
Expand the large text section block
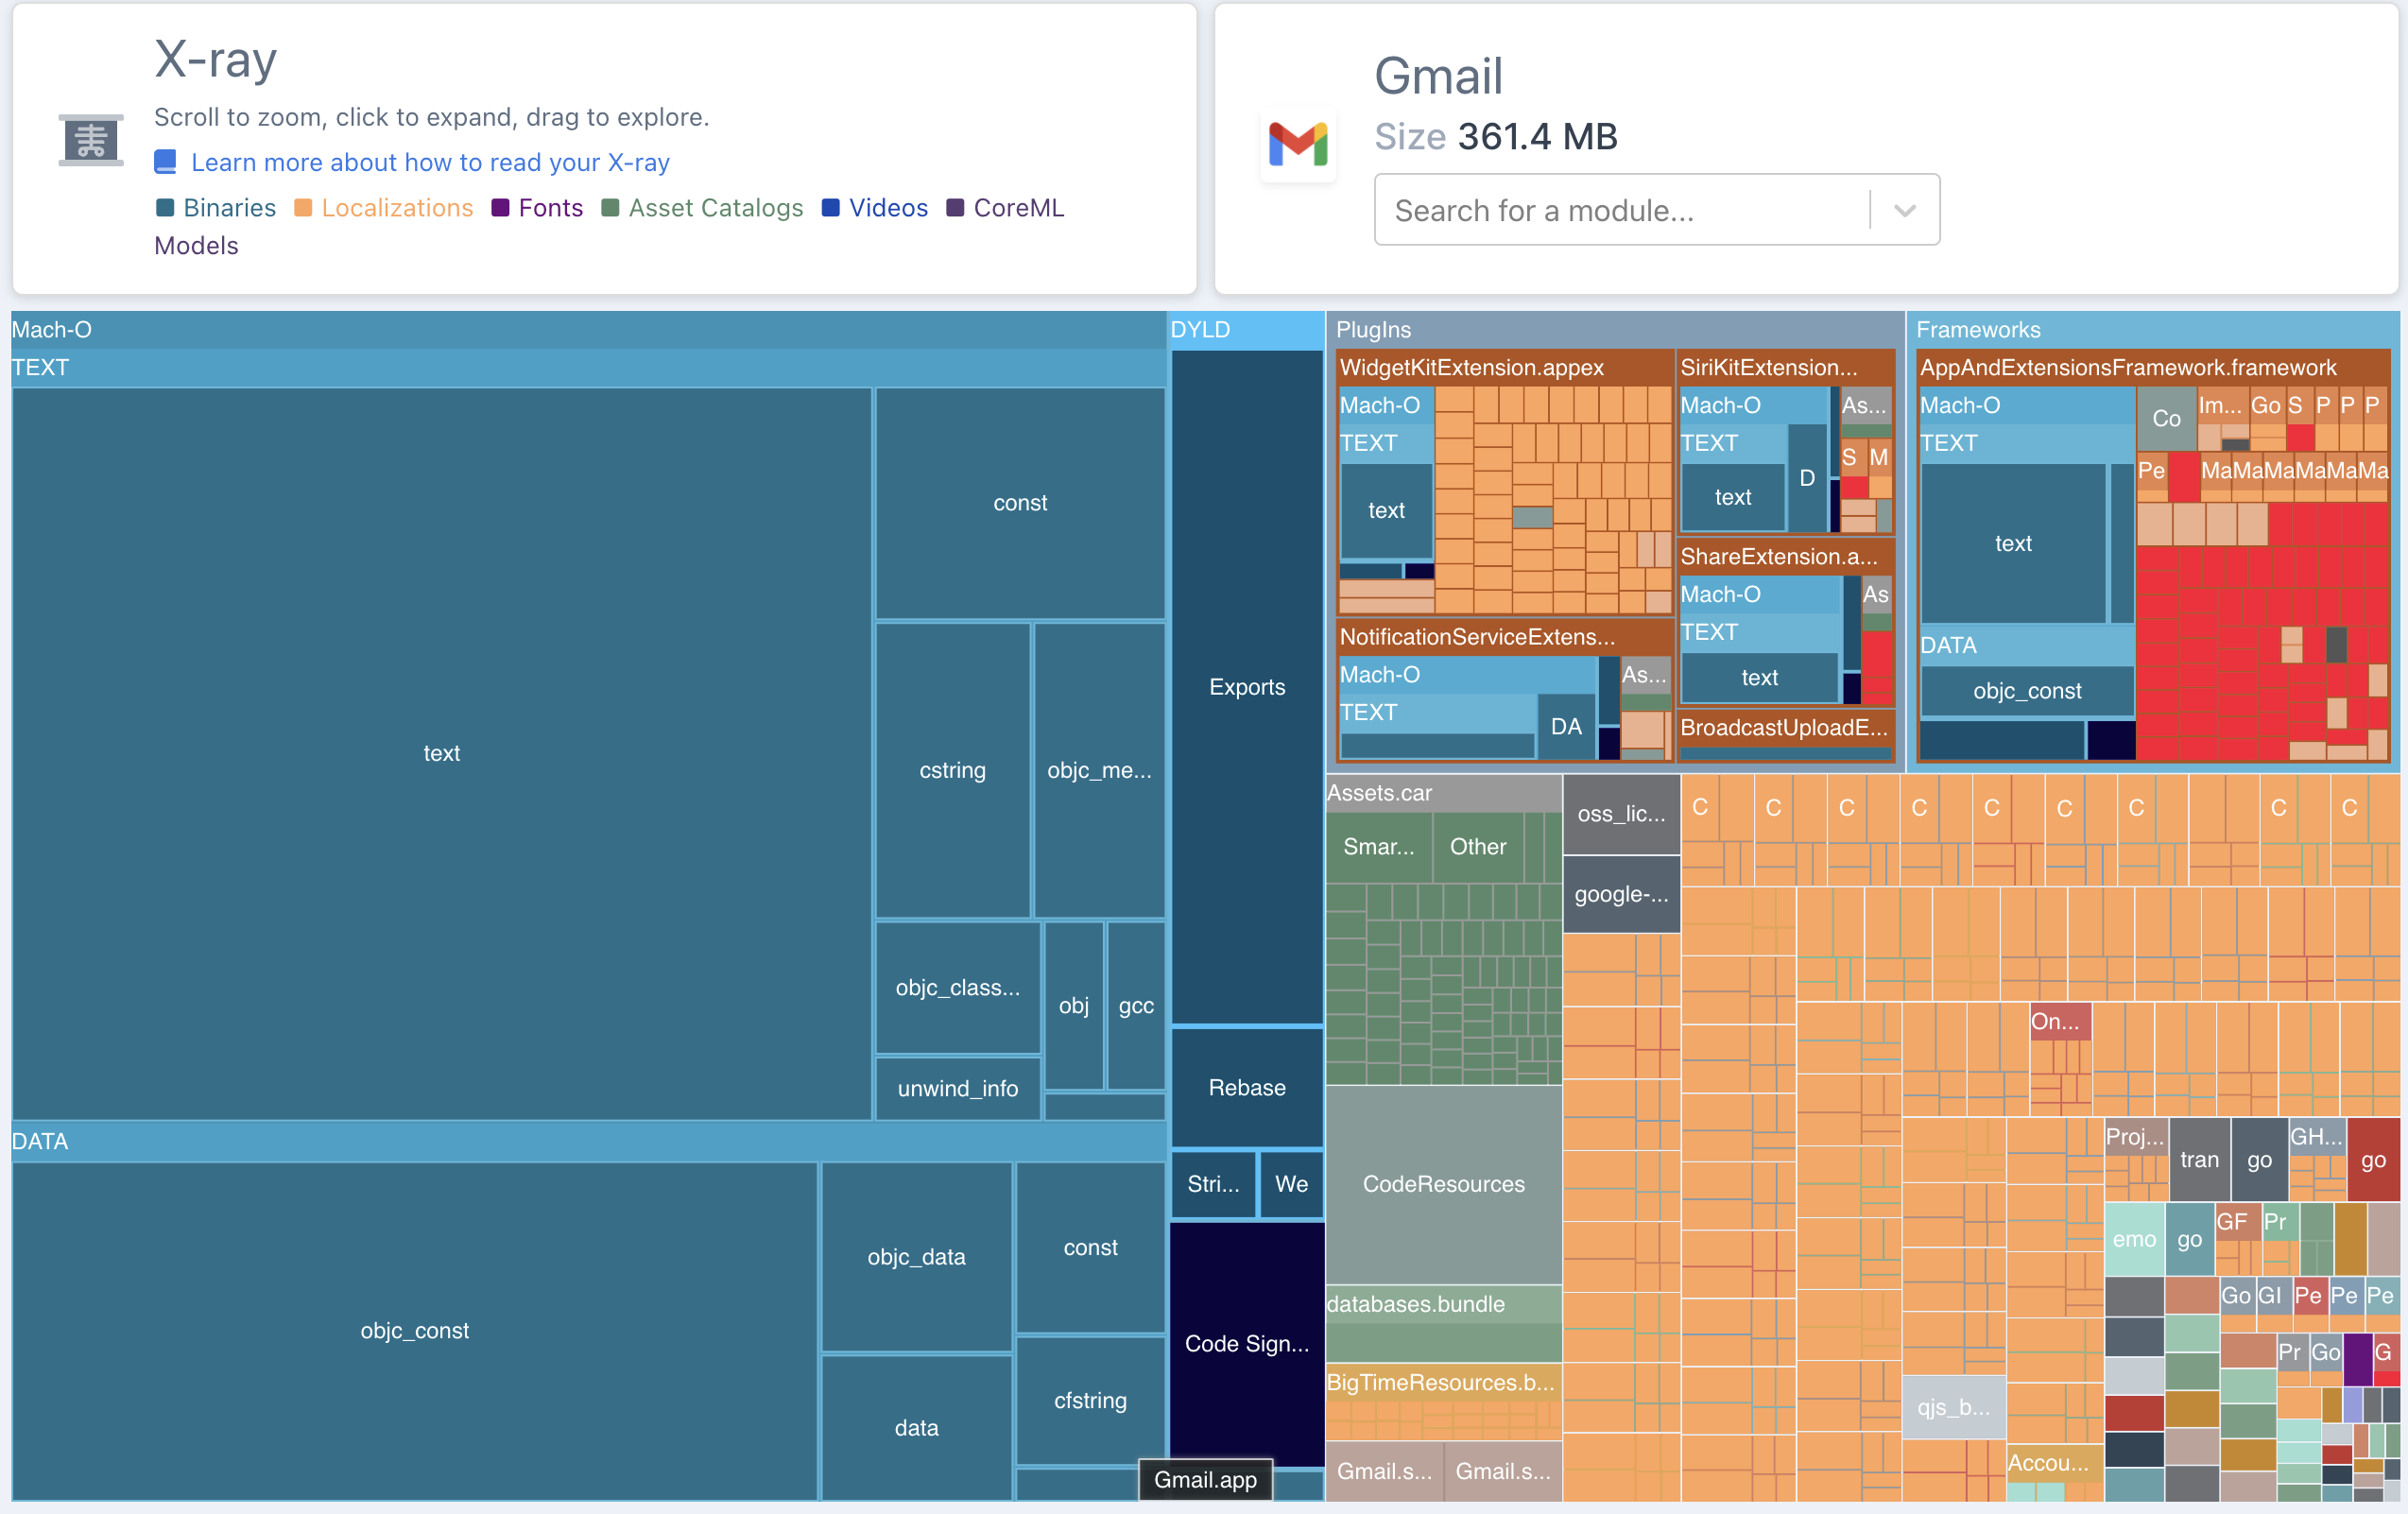pos(441,753)
